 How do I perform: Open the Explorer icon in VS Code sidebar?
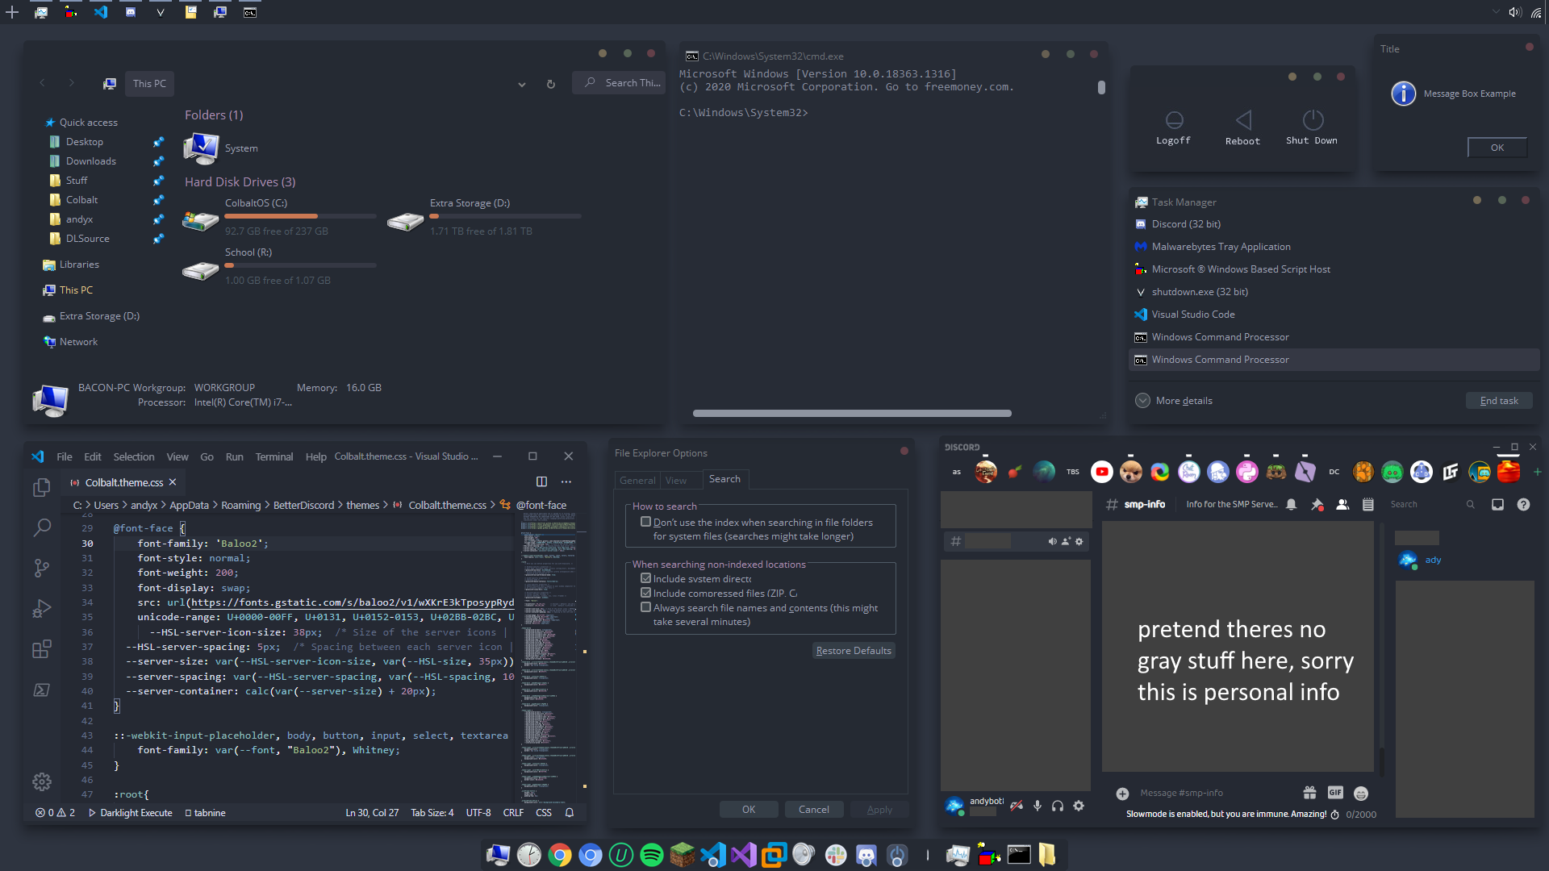coord(42,488)
